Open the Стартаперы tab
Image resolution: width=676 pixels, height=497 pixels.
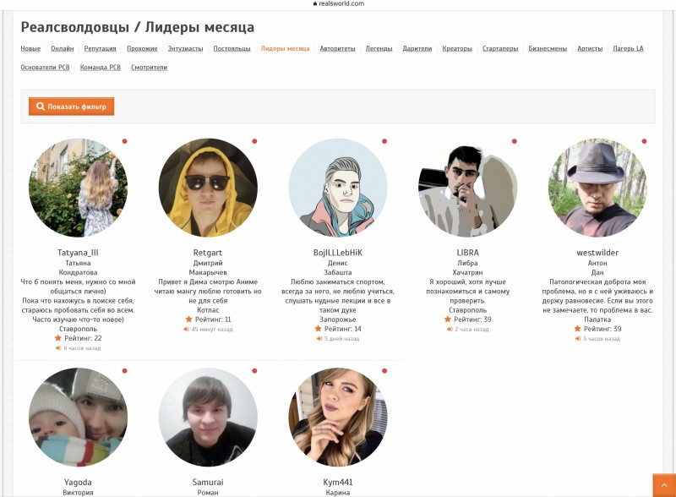click(x=500, y=48)
